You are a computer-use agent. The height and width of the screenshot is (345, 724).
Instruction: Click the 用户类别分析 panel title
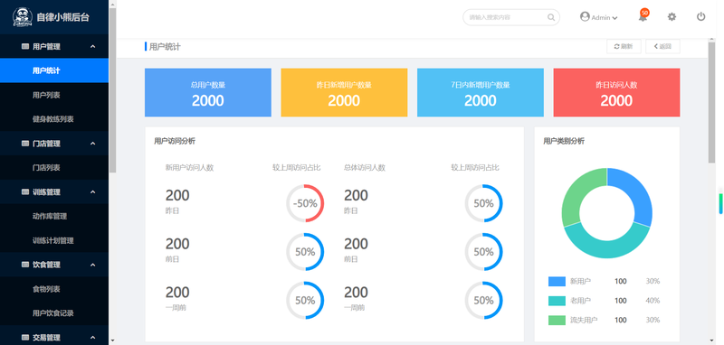[564, 141]
